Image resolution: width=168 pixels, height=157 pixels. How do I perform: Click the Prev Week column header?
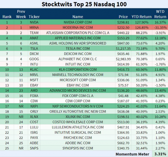click(x=21, y=14)
